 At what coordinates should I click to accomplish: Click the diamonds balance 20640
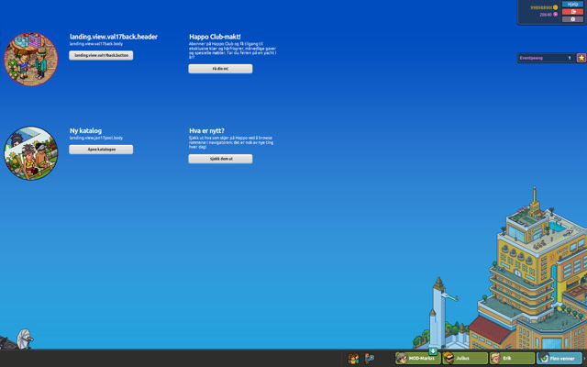coord(546,15)
